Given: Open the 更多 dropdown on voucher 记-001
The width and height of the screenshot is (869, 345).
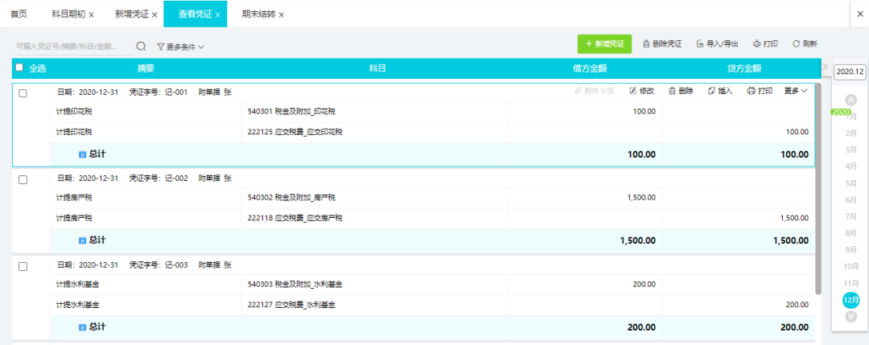Looking at the screenshot, I should click(x=796, y=92).
